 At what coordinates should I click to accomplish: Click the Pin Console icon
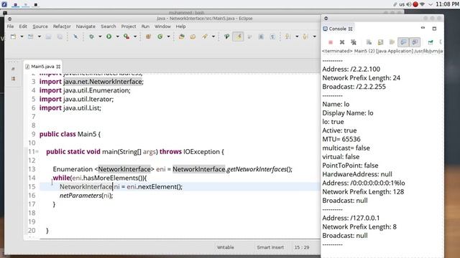[431, 42]
